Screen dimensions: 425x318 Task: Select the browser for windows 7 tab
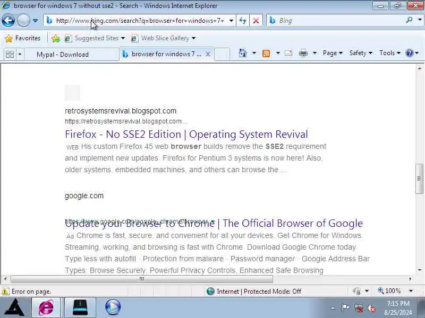[x=166, y=54]
